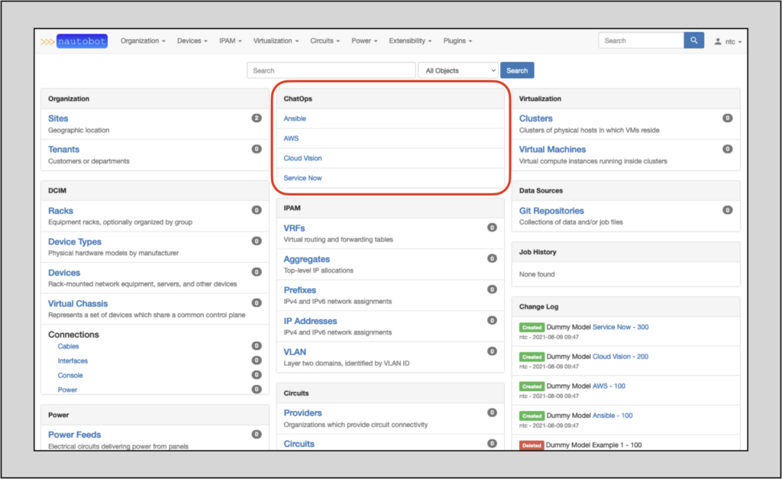Open the Sites link
This screenshot has height=479, width=782.
click(58, 118)
